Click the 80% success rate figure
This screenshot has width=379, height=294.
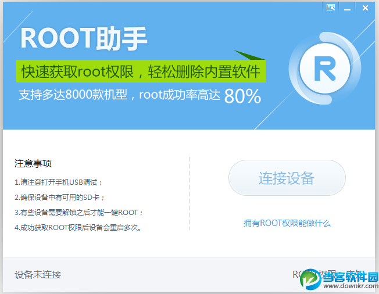click(242, 96)
